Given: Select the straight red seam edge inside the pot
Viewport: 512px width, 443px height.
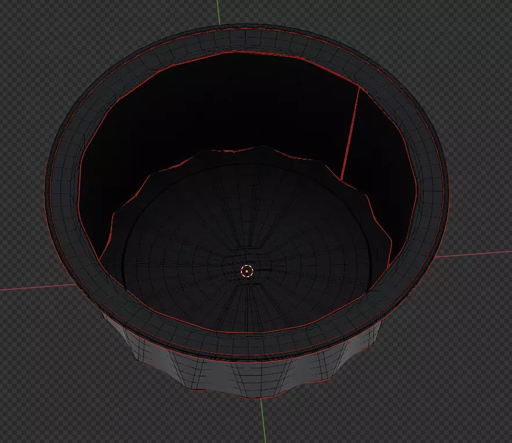Looking at the screenshot, I should point(349,134).
